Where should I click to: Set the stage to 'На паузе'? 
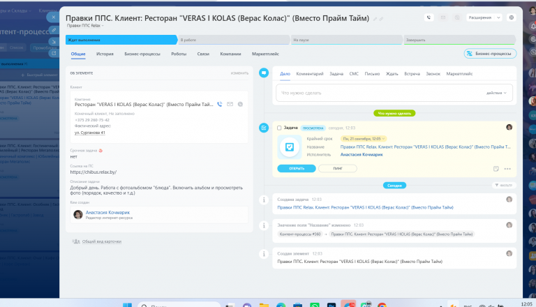tap(347, 40)
